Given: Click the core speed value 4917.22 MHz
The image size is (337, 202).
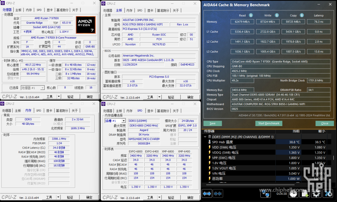Looking at the screenshot, I should [33, 65].
